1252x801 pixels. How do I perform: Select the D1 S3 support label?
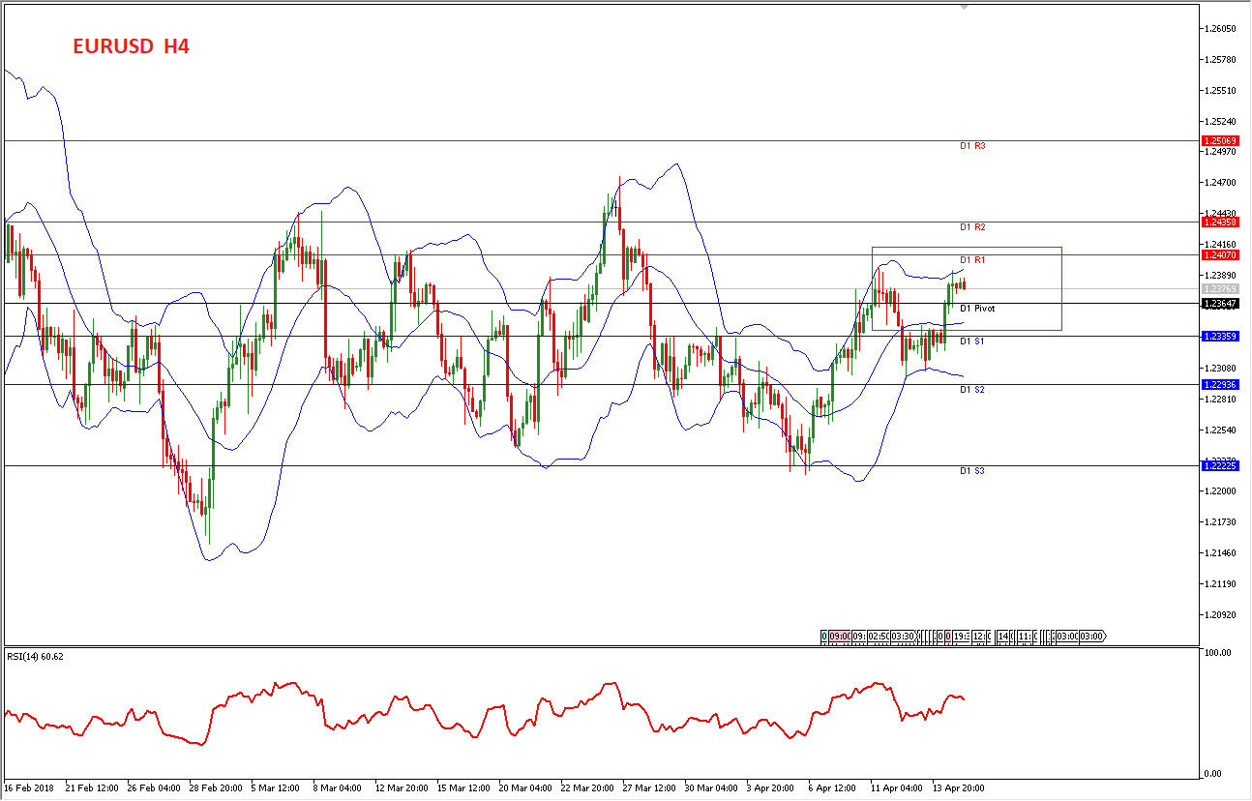point(972,471)
